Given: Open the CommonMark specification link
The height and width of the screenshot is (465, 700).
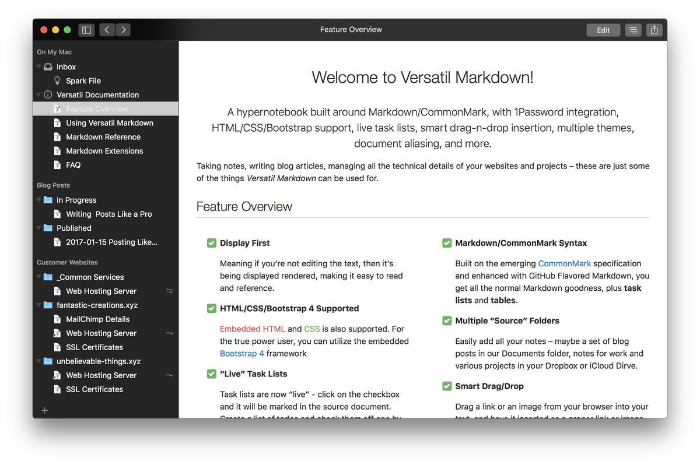Looking at the screenshot, I should (565, 263).
